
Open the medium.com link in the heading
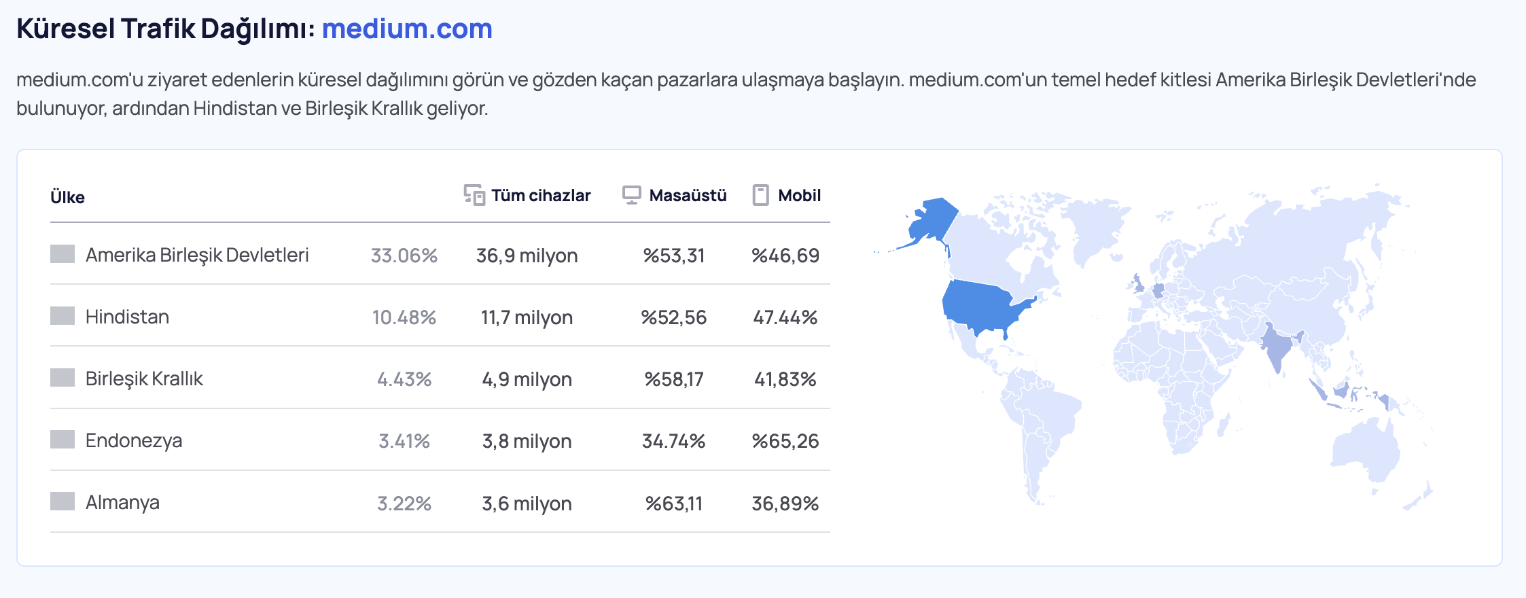click(407, 29)
